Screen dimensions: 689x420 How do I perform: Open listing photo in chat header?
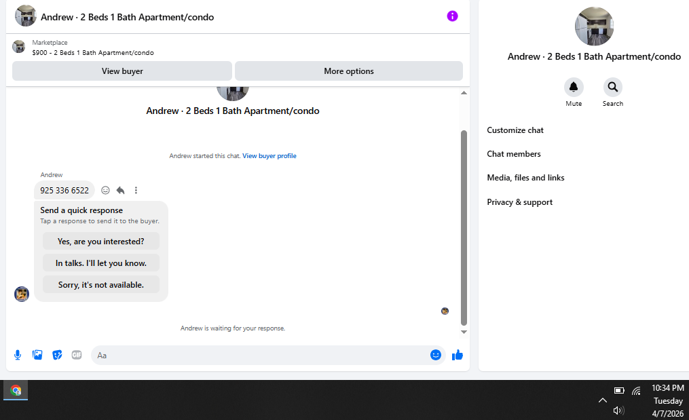tap(26, 16)
